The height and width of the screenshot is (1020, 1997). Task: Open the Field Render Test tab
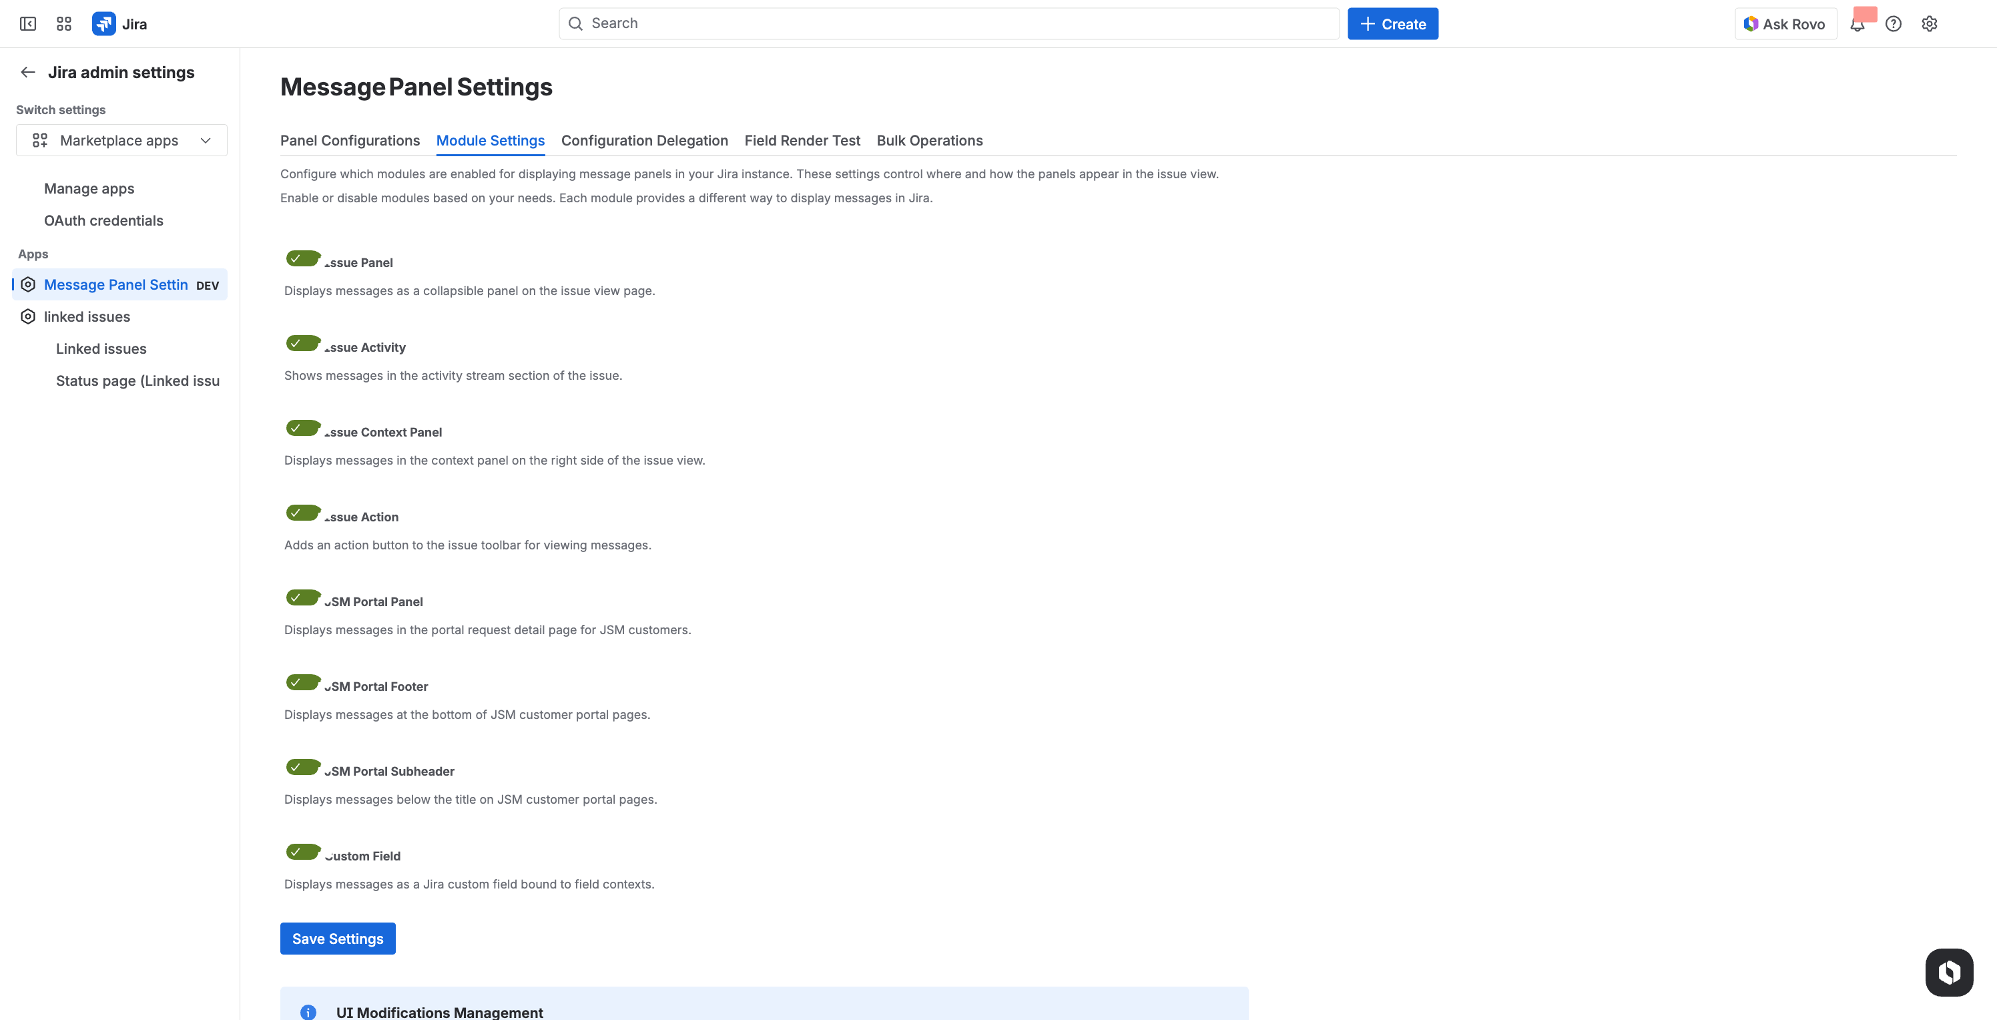(802, 140)
